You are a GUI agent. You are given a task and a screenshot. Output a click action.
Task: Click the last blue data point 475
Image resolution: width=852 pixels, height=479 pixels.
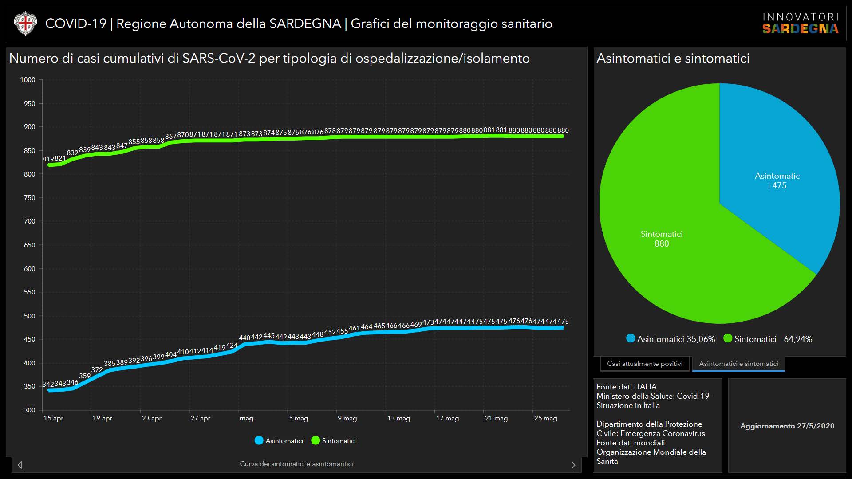pos(563,328)
